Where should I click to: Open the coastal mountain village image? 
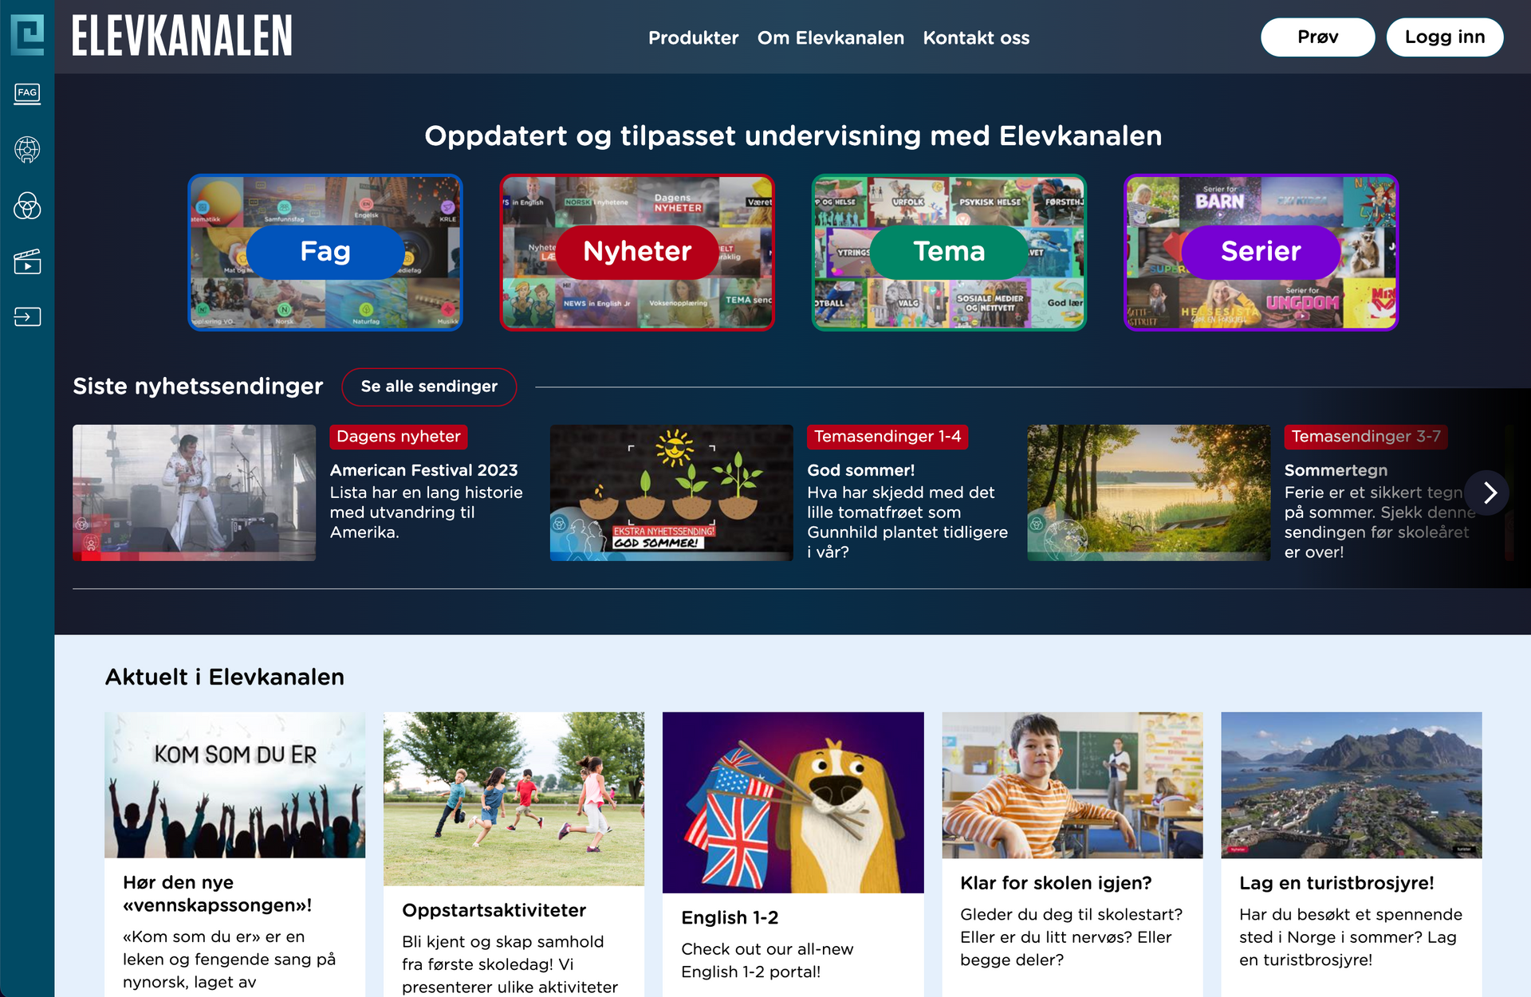pos(1352,785)
